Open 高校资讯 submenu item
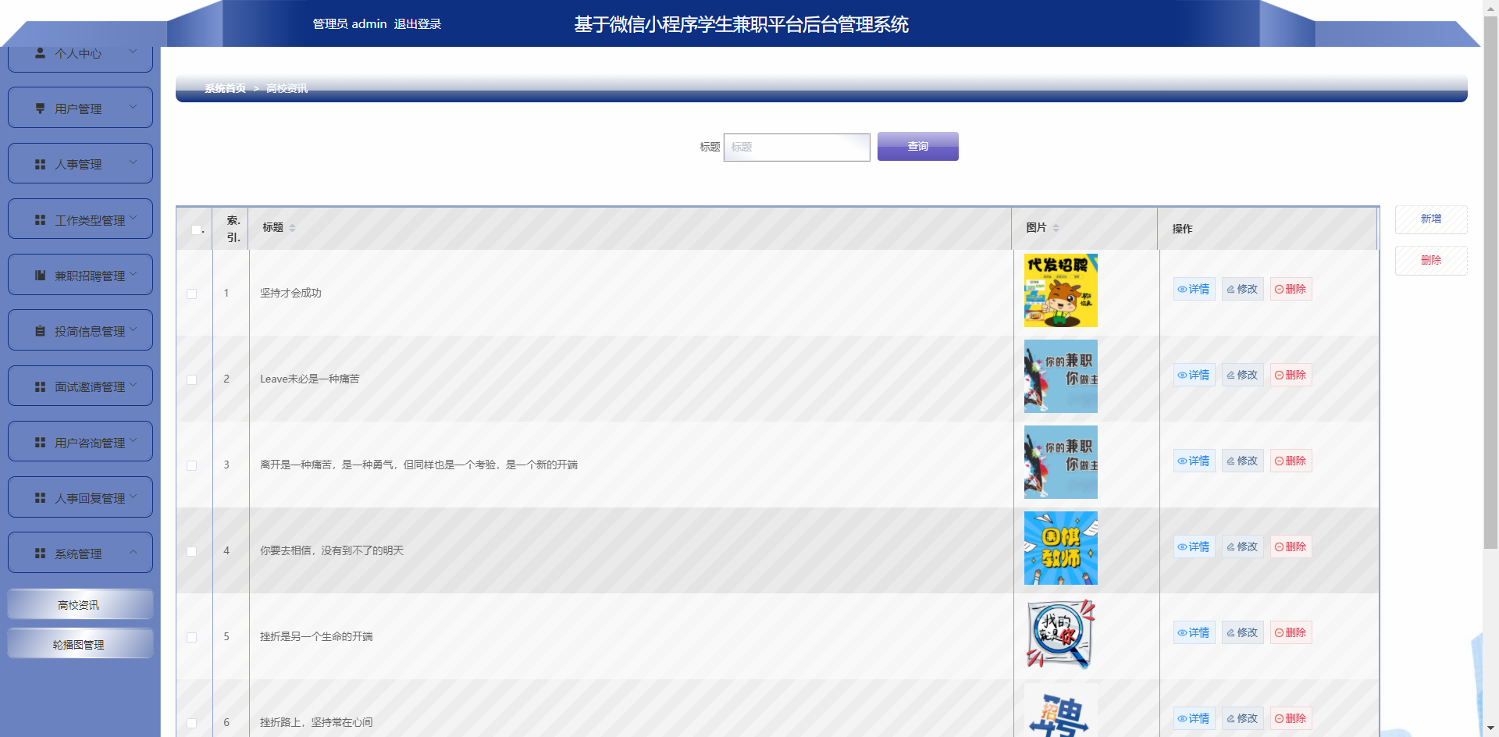Viewport: 1499px width, 737px height. 80,605
